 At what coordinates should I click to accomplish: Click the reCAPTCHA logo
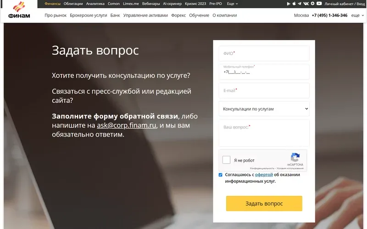[295, 157]
